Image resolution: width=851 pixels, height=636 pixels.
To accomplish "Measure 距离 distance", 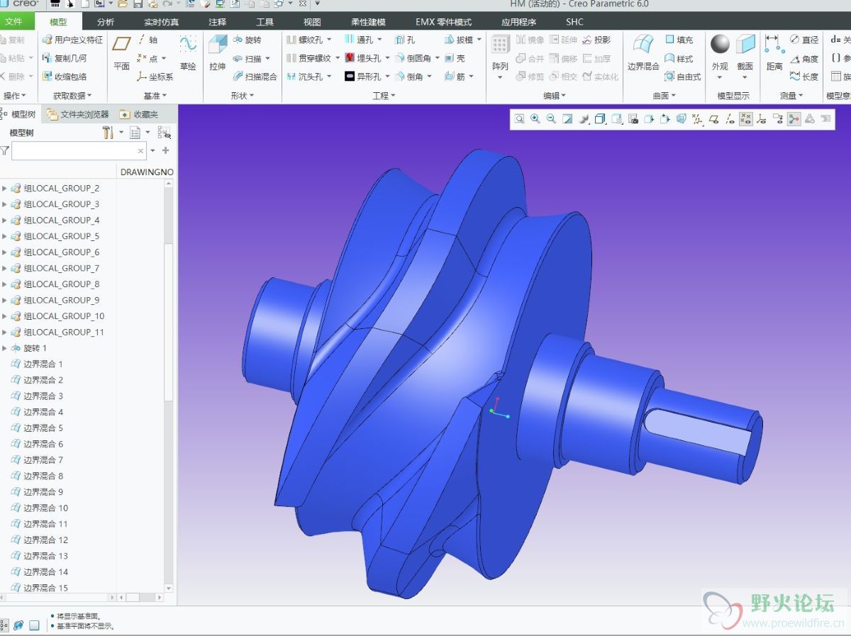I will [774, 52].
